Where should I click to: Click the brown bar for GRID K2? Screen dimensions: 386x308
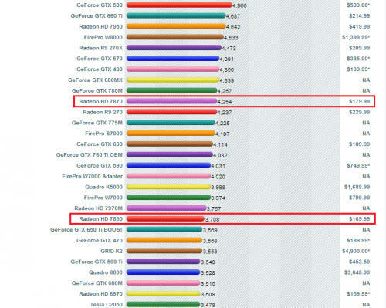pyautogui.click(x=164, y=251)
